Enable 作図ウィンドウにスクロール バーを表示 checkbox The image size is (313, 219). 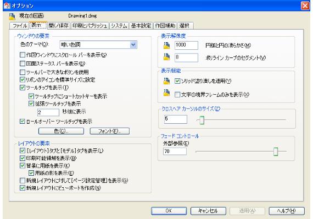tap(23, 55)
